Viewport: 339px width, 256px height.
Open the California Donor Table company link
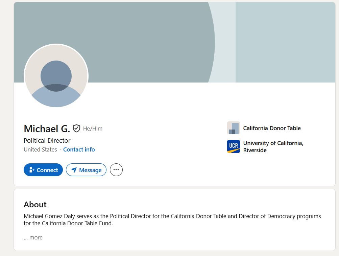tap(272, 128)
